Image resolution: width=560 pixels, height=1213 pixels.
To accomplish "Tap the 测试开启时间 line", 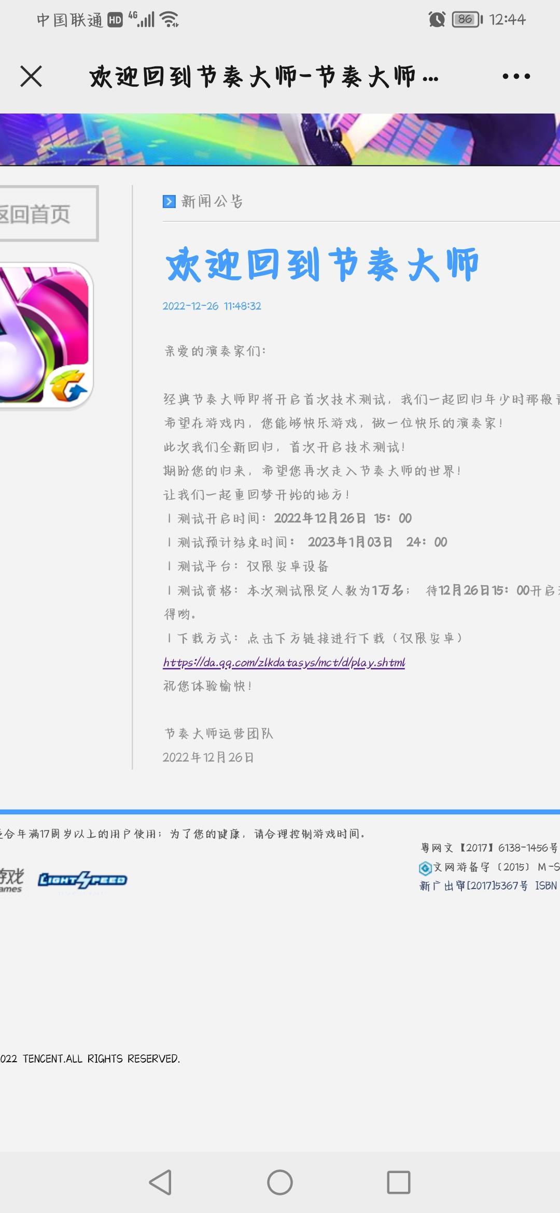I will 288,518.
